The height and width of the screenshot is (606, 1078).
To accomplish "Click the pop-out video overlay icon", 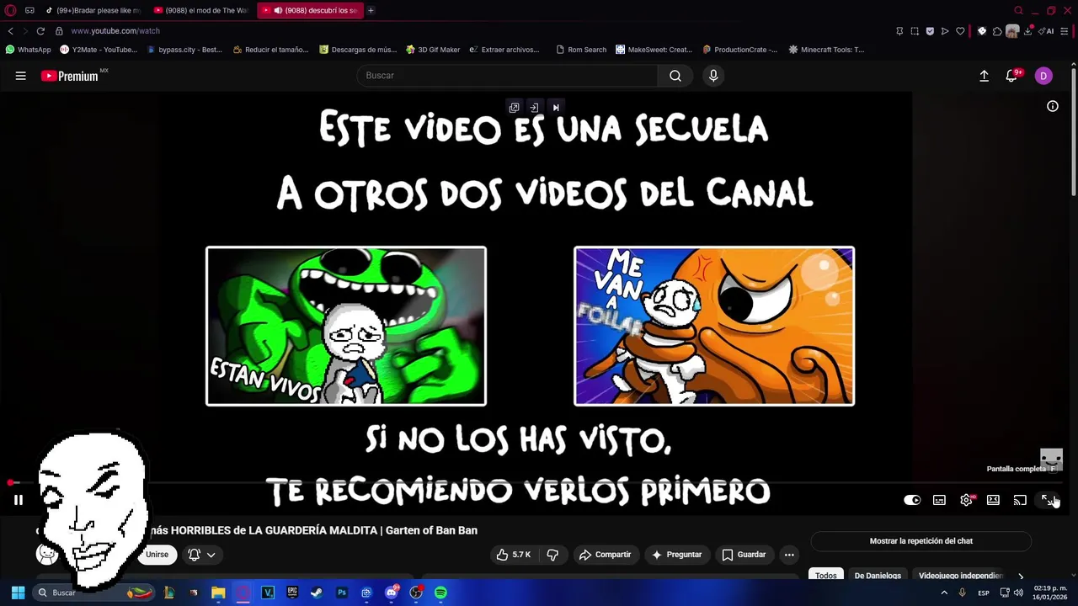I will (x=514, y=108).
